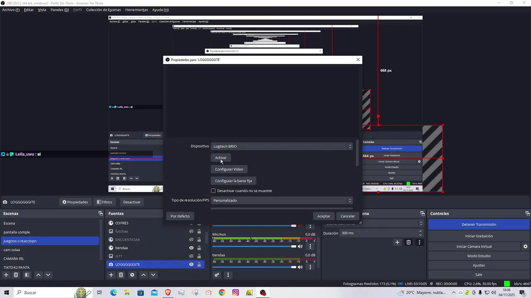Open the Windows Start menu
This screenshot has width=531, height=298.
7,293
